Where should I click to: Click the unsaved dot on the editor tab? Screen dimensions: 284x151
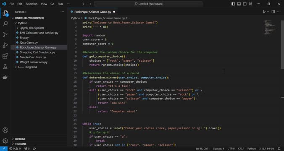114,12
